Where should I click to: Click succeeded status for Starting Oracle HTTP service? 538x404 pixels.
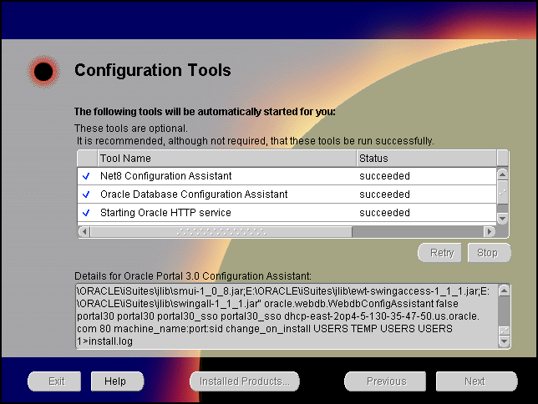(x=384, y=213)
